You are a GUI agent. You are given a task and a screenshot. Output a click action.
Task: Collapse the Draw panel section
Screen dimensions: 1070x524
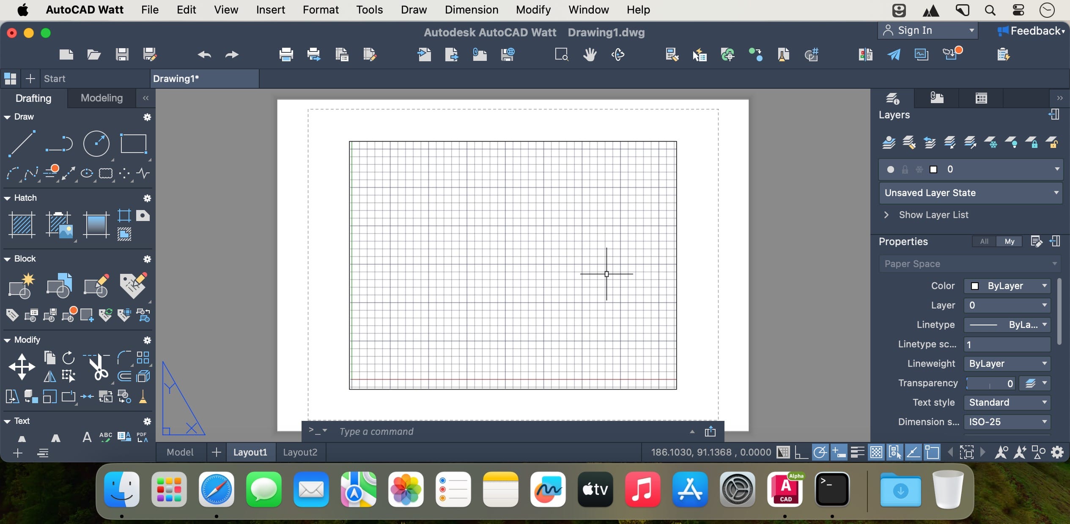click(x=7, y=117)
